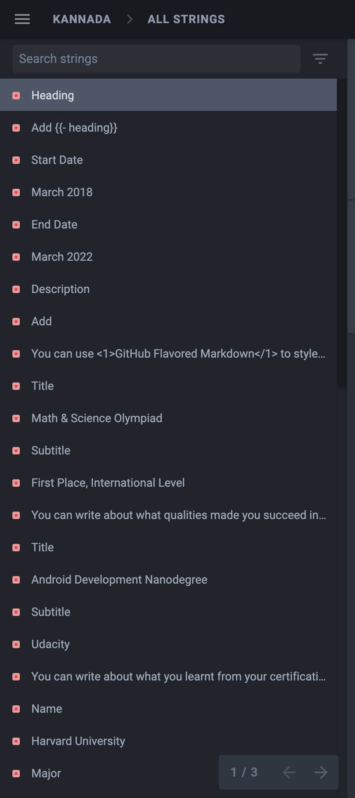Screen dimensions: 355x798
Task: Click the status indicator next to Major
Action: tap(16, 773)
